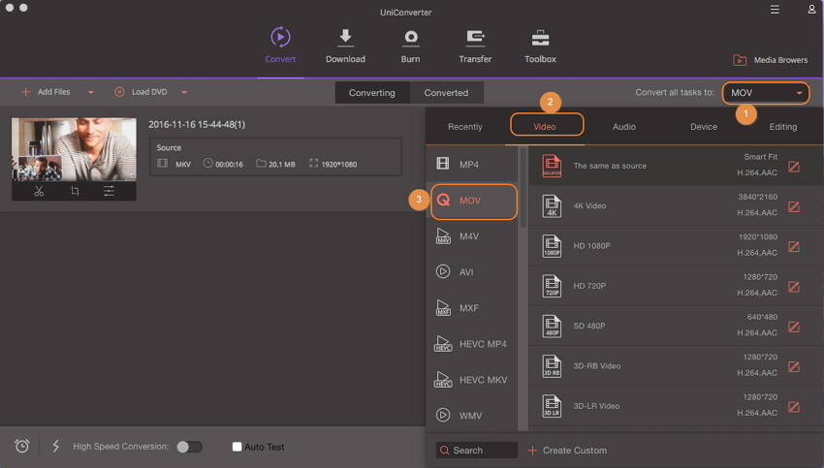Click the file name 2016-11-16 15-44-48(1)
824x468 pixels.
[x=197, y=124]
